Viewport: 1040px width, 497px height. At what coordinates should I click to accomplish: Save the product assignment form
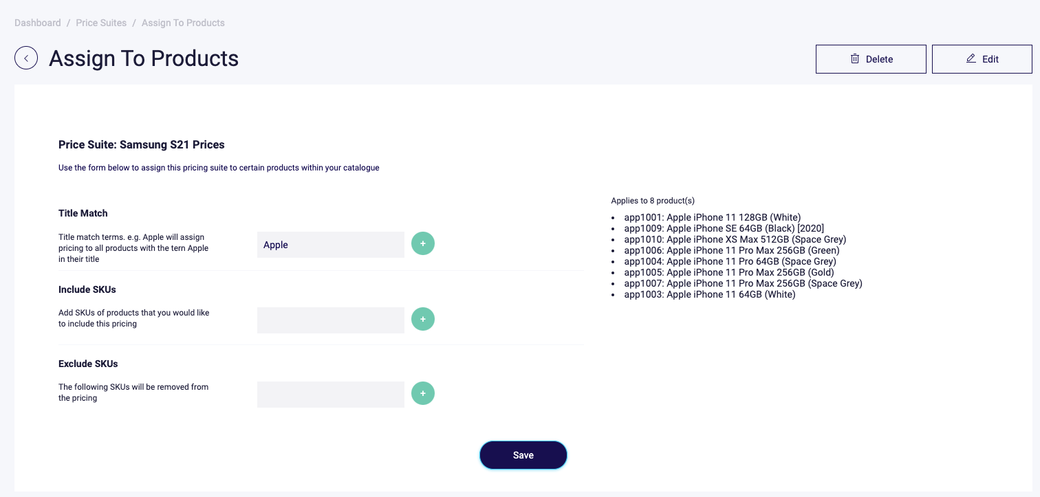pos(523,455)
